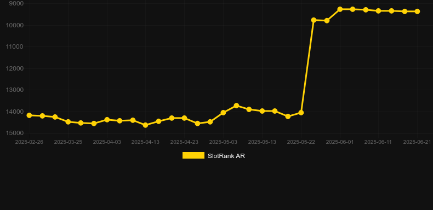Select the data point above 2025-03-25
This screenshot has width=433, height=210.
point(68,122)
